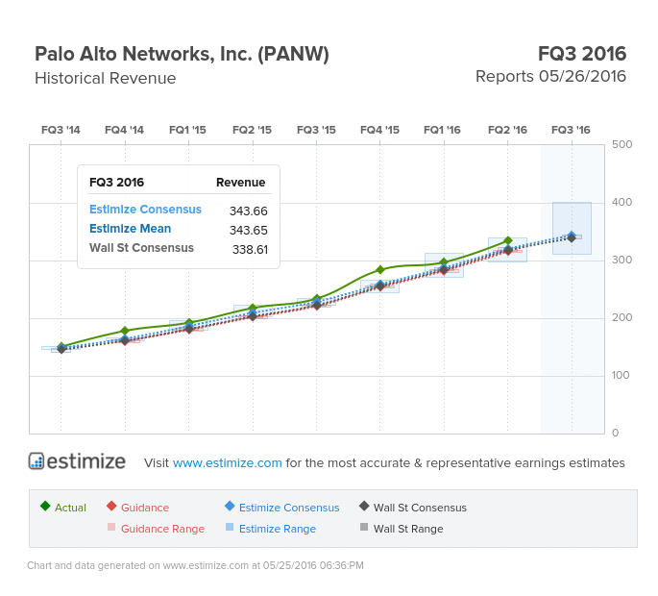The width and height of the screenshot is (658, 596).
Task: Click the FQ2 '15 axis label
Action: pyautogui.click(x=253, y=130)
